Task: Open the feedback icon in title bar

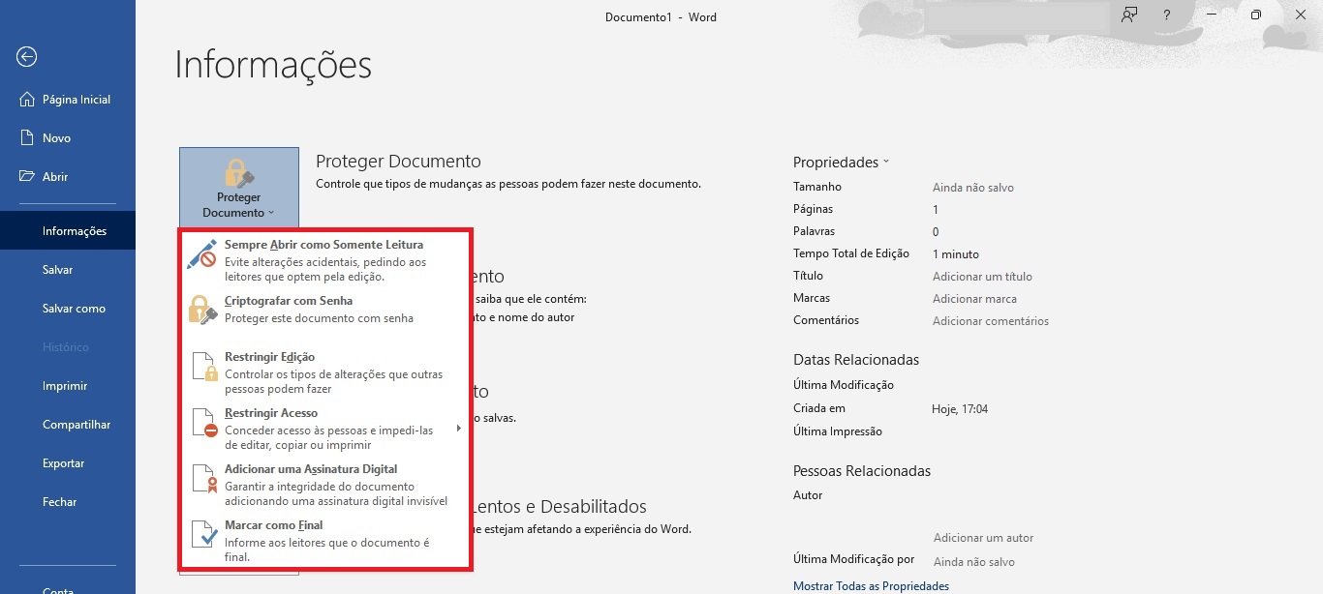Action: (1128, 15)
